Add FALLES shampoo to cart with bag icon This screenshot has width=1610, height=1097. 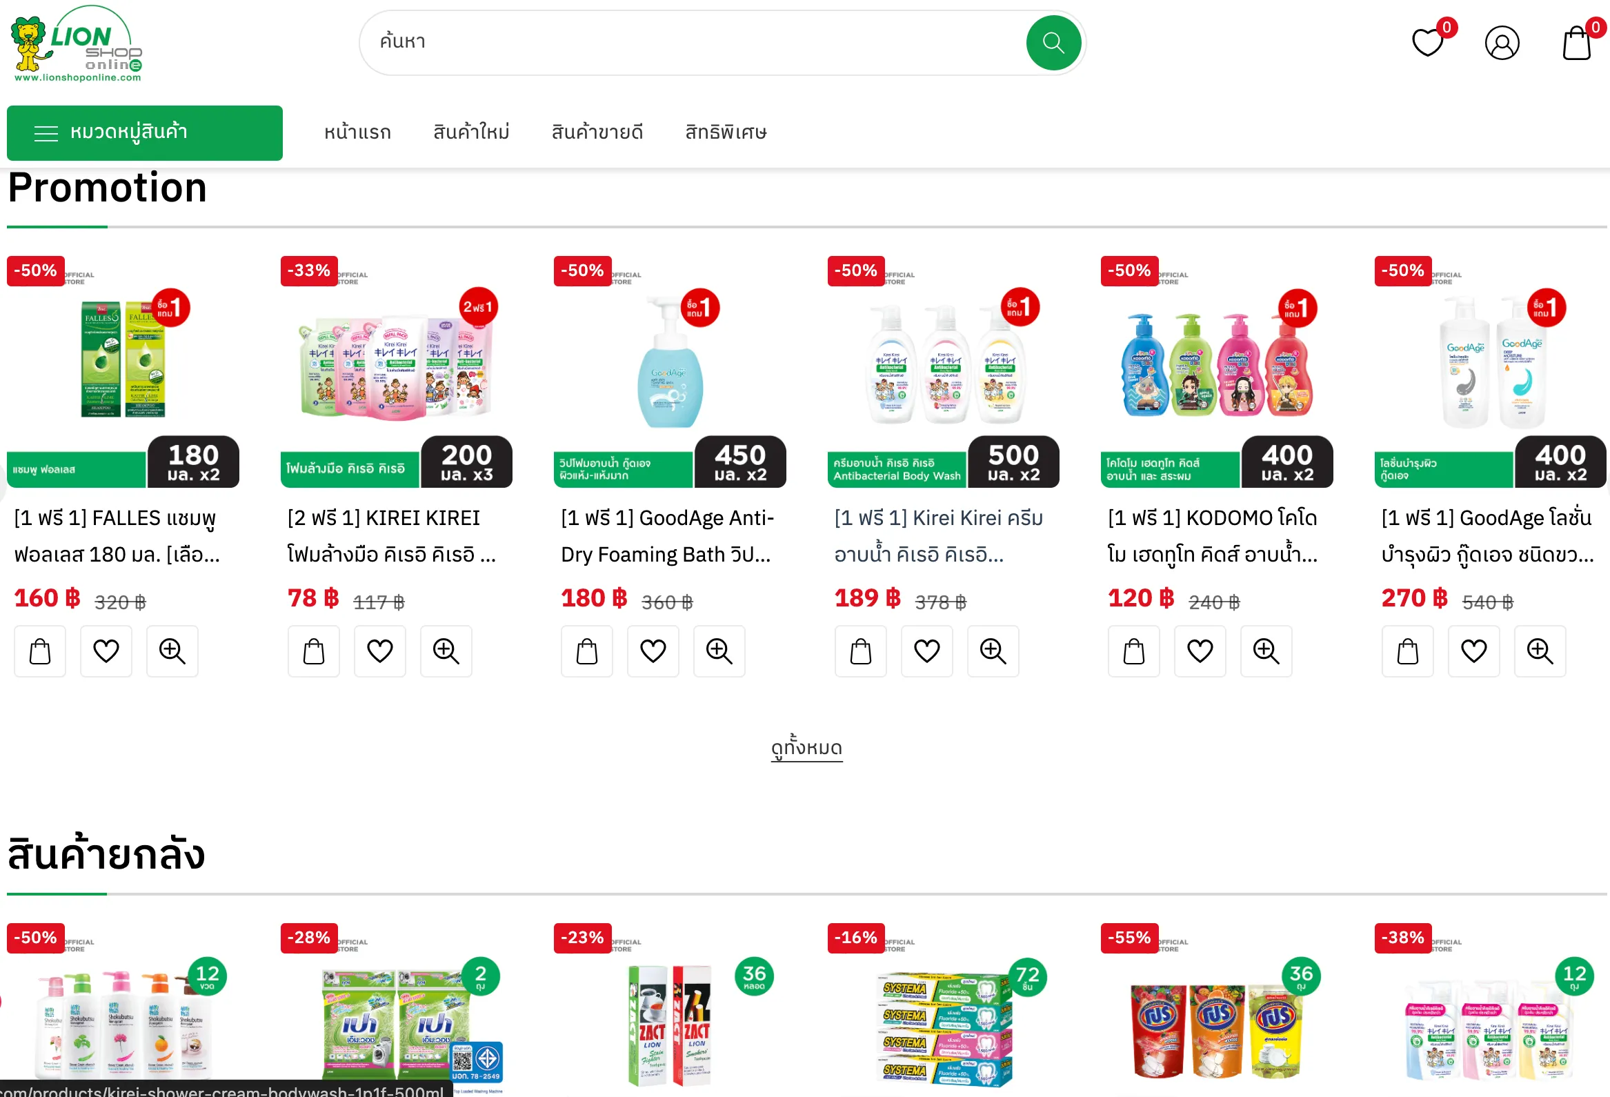tap(40, 651)
